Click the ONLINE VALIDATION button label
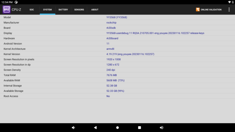Viewport: 235px width, 132px height. click(x=211, y=9)
